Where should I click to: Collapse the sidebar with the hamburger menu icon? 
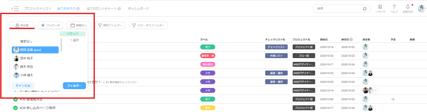click(x=15, y=9)
